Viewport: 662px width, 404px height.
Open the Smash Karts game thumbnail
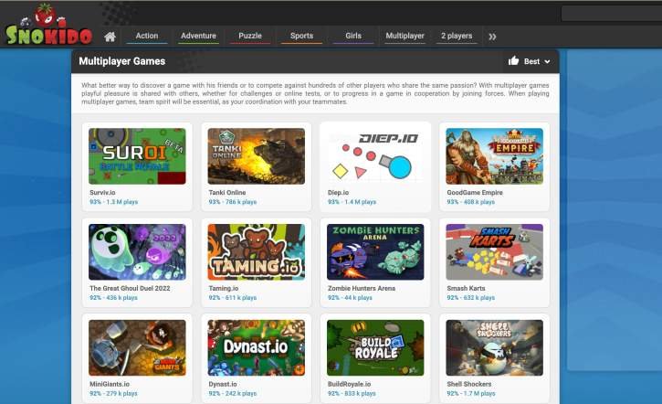click(494, 251)
